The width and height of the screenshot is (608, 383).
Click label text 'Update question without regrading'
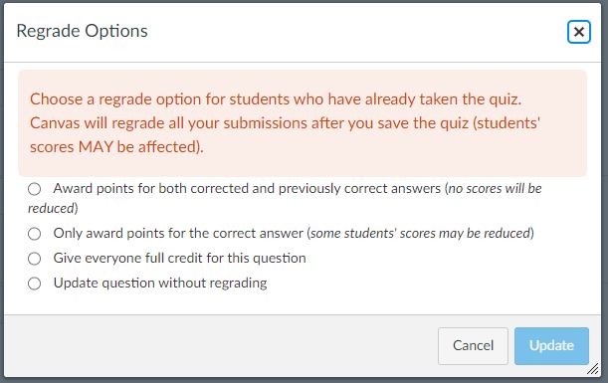pos(160,283)
